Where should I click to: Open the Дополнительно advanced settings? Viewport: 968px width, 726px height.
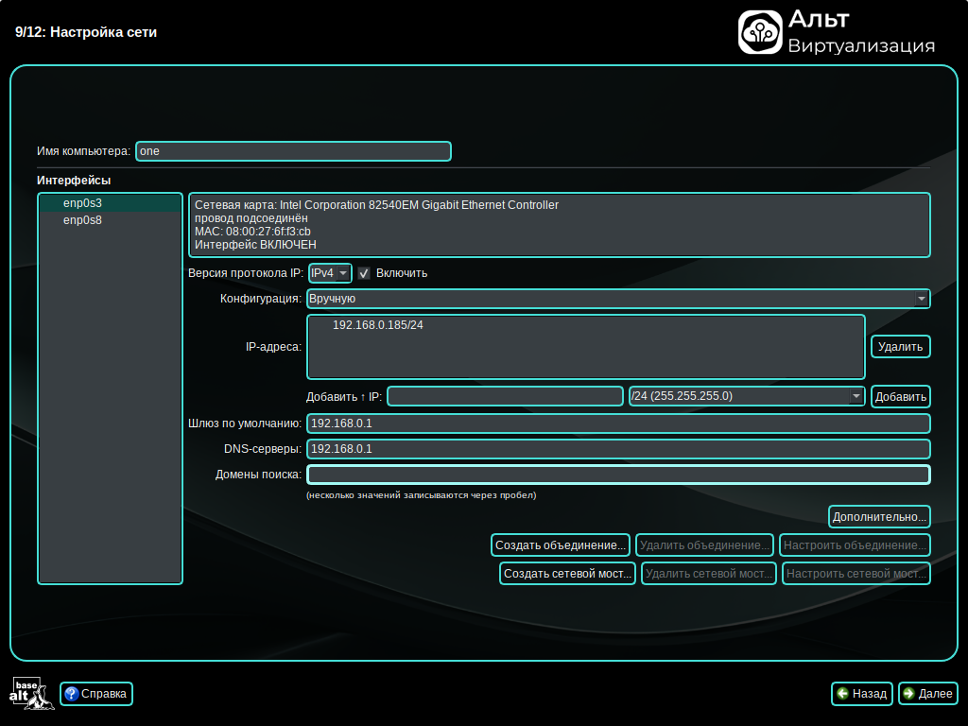pos(879,517)
